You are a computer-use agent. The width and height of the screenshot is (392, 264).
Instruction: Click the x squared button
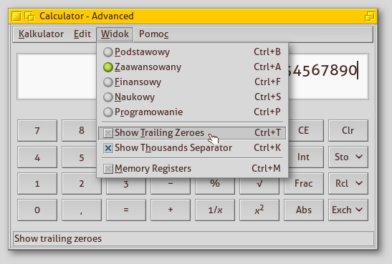point(259,210)
